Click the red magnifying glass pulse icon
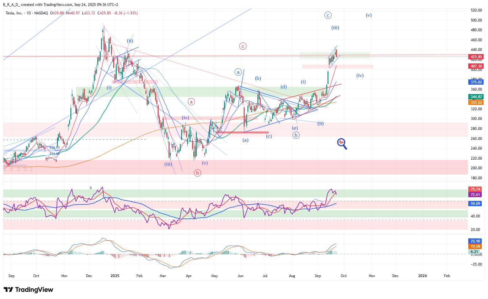The height and width of the screenshot is (299, 488). pyautogui.click(x=342, y=143)
